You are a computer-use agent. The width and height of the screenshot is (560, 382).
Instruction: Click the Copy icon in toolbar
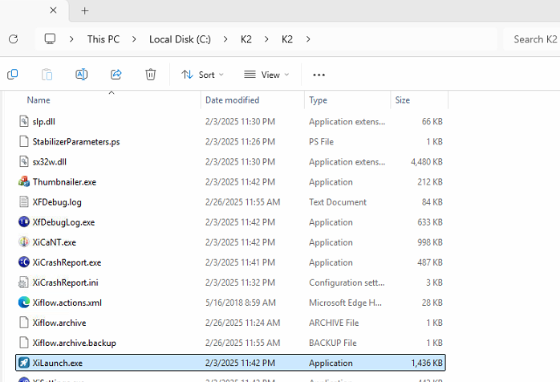point(13,75)
